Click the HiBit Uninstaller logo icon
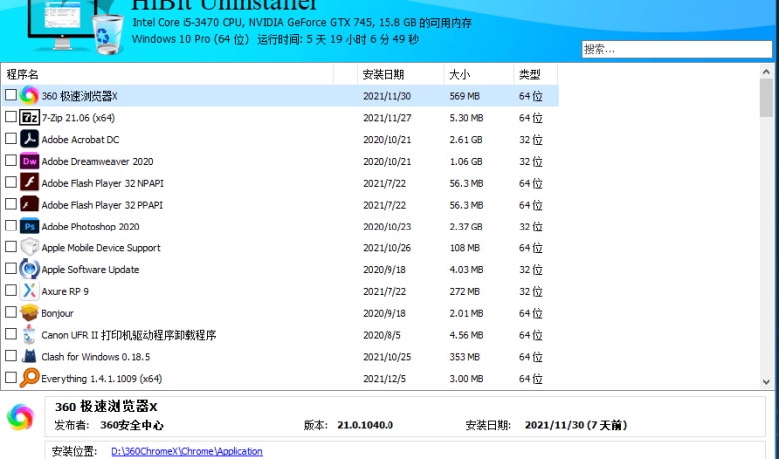Screen dimensions: 779x459 [76, 26]
